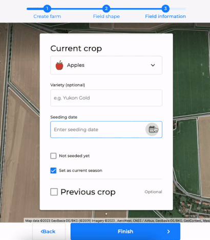The height and width of the screenshot is (240, 210).
Task: Check the Not seeded yet checkbox
Action: pos(53,156)
